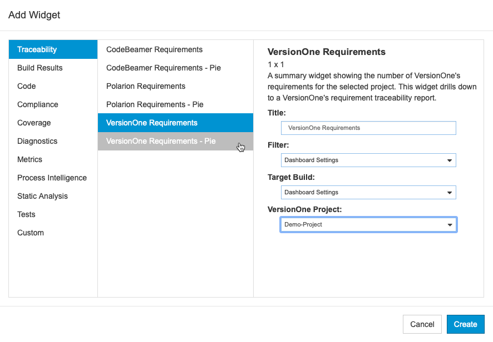Click the Create button
This screenshot has width=493, height=342.
tap(465, 324)
